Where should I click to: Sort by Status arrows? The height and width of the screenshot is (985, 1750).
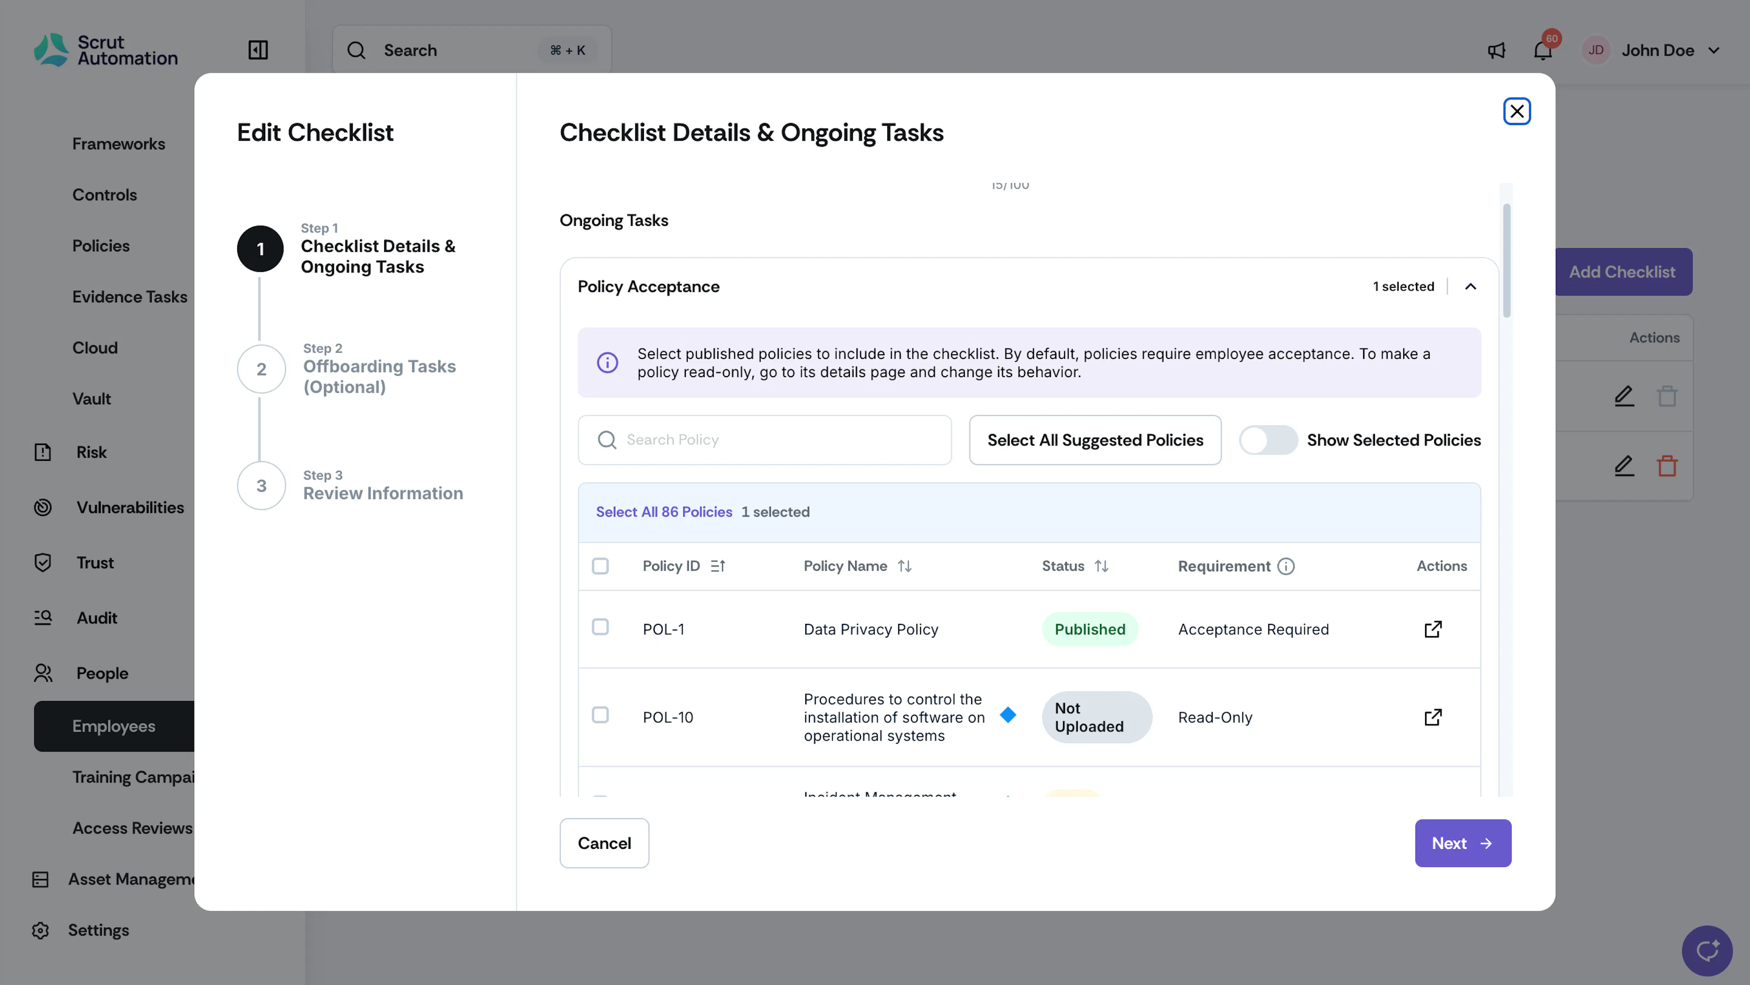[1101, 566]
